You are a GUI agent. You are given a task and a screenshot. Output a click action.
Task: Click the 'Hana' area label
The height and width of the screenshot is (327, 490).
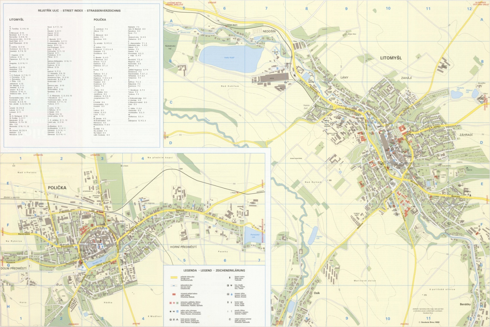[23, 302]
